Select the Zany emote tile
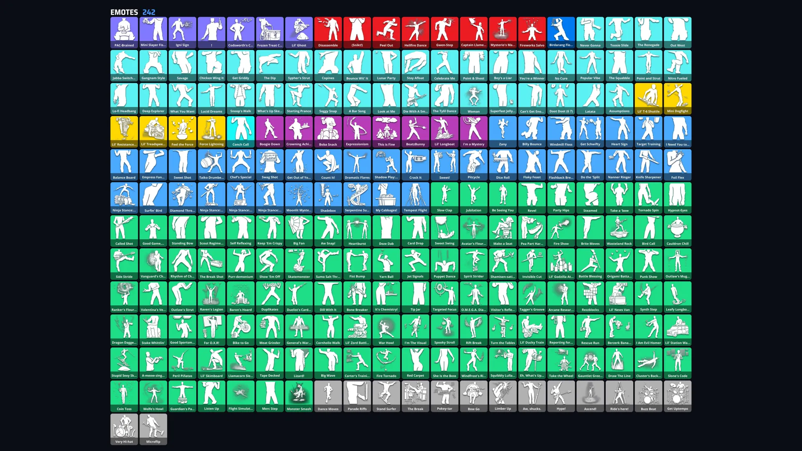Image resolution: width=802 pixels, height=451 pixels. pyautogui.click(x=503, y=132)
